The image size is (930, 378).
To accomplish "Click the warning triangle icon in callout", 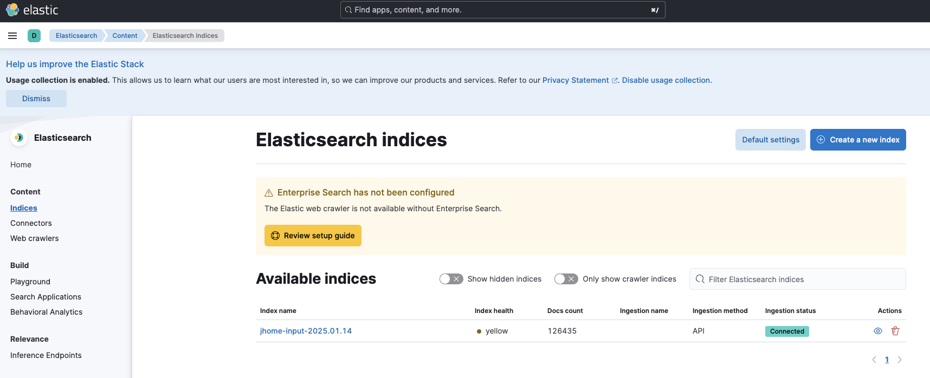I will 269,193.
